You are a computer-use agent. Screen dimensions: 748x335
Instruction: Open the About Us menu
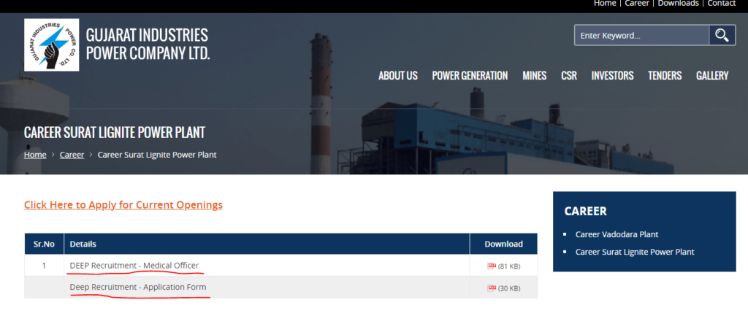pyautogui.click(x=397, y=76)
